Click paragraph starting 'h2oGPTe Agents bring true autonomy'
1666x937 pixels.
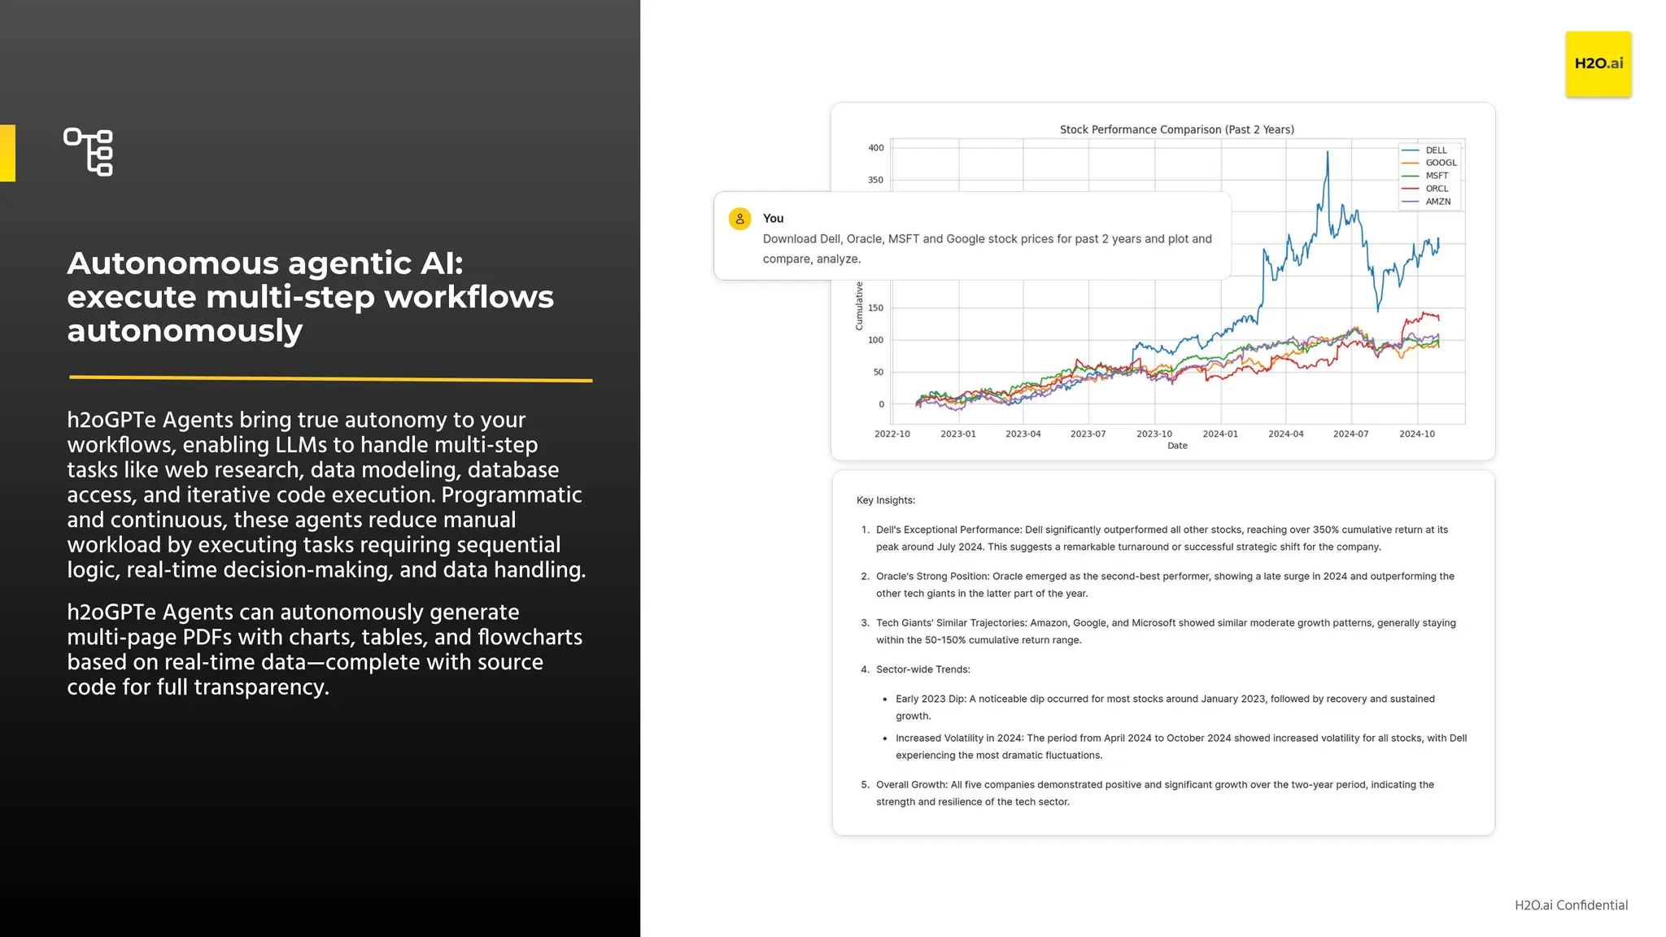point(326,495)
